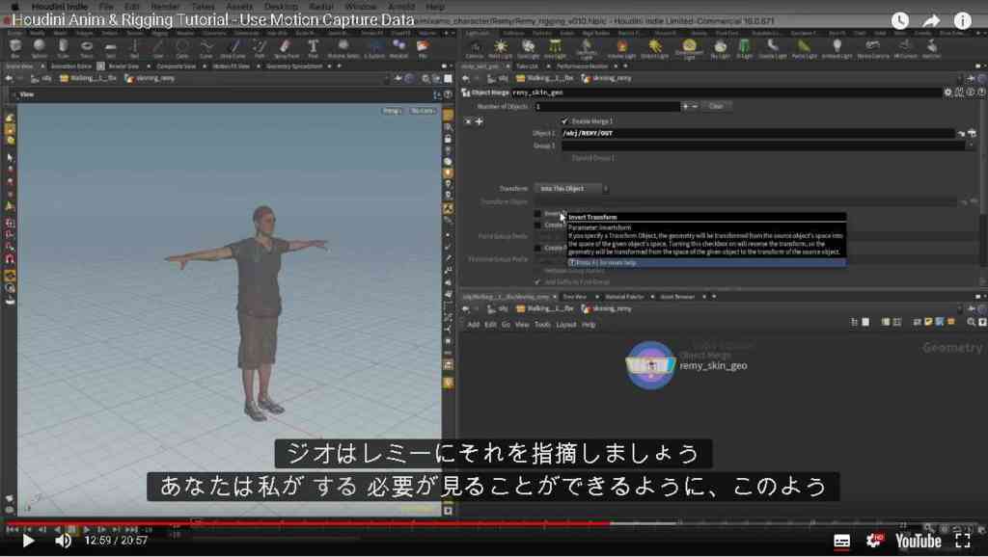Click skinning_remy path in network editor
This screenshot has height=557, width=988.
click(x=606, y=309)
